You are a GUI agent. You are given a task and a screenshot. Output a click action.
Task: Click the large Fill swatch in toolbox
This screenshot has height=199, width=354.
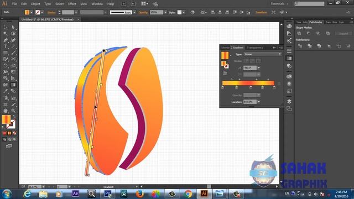[x=6, y=119]
